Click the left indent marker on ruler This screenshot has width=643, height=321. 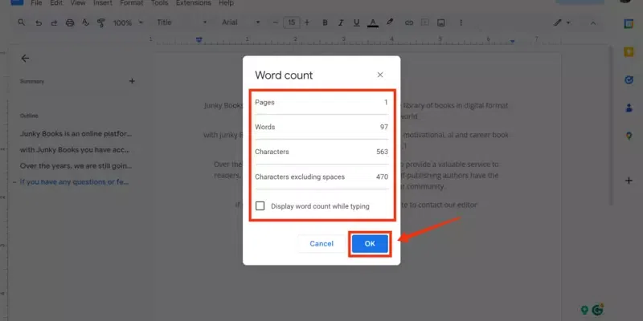[199, 40]
